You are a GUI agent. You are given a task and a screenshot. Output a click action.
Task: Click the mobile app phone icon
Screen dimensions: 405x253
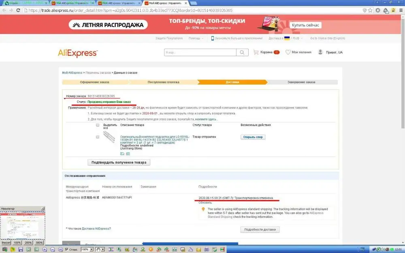[x=212, y=38]
